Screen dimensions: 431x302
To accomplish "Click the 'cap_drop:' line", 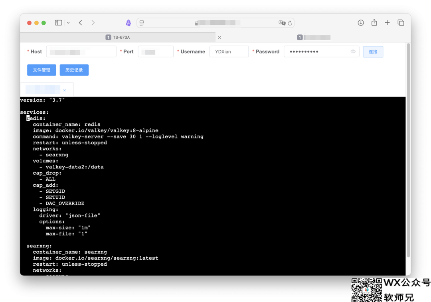I will click(x=47, y=173).
